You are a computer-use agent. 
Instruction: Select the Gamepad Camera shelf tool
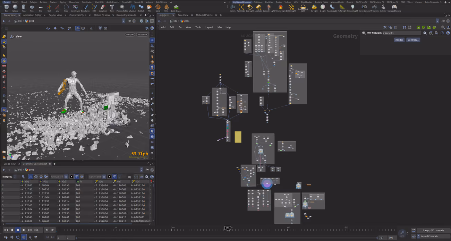tap(394, 8)
